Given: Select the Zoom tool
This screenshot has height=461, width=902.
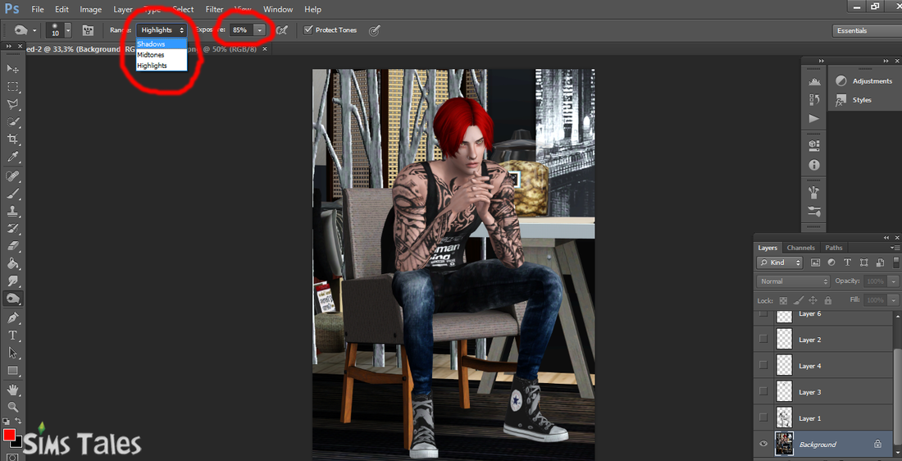Looking at the screenshot, I should [x=12, y=407].
